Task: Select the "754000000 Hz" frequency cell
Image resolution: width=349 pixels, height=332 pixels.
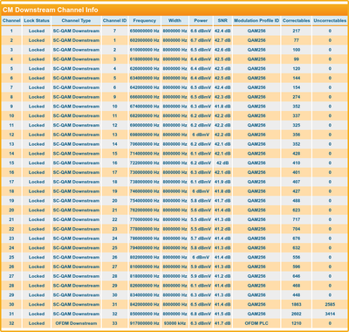Action: click(145, 201)
